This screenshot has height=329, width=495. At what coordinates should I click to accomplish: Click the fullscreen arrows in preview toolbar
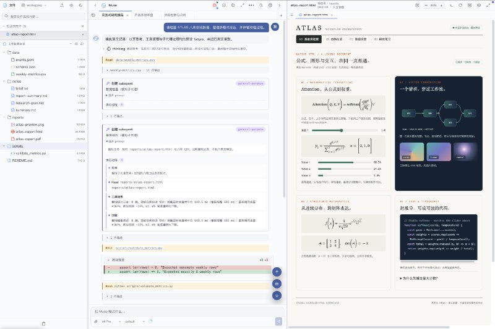pos(488,6)
